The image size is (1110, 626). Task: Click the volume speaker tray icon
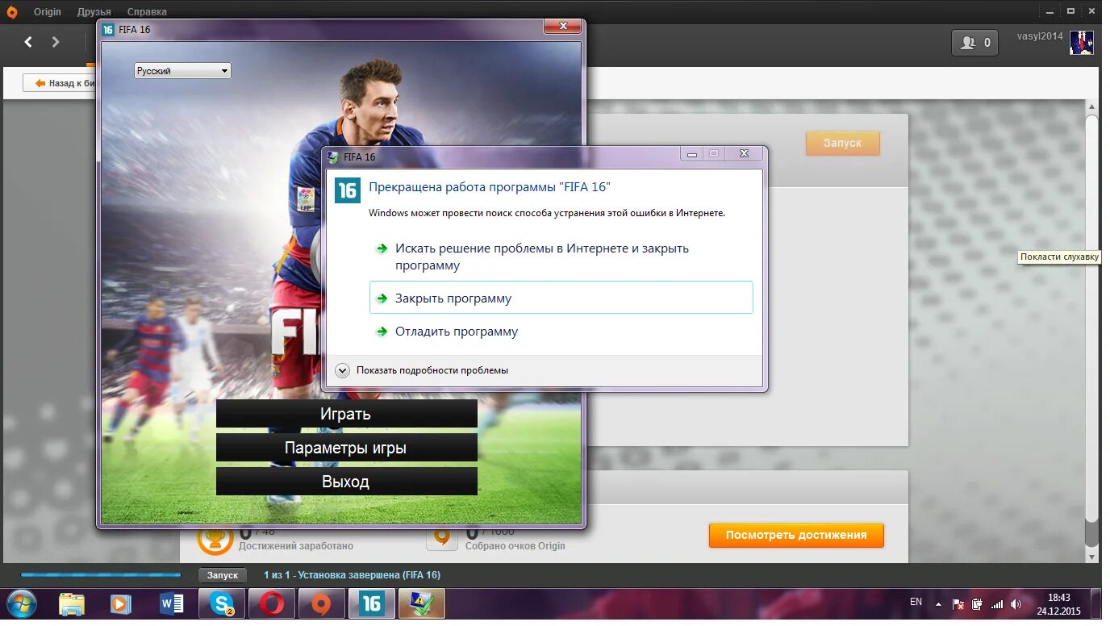[x=1016, y=604]
